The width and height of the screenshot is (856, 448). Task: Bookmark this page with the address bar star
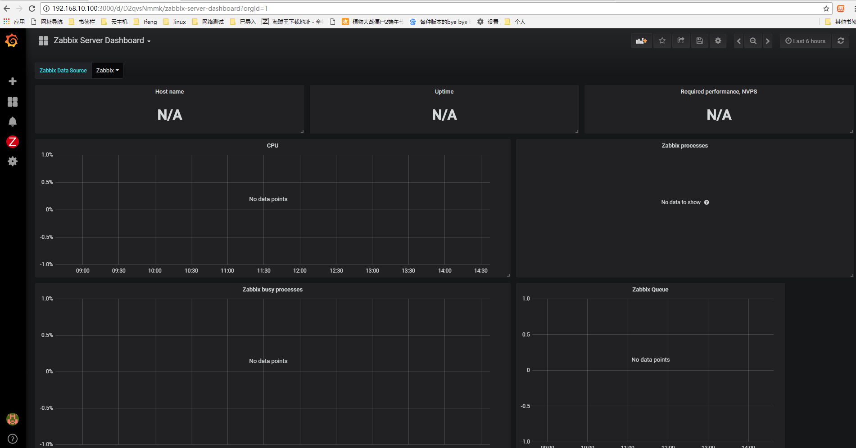pos(826,9)
